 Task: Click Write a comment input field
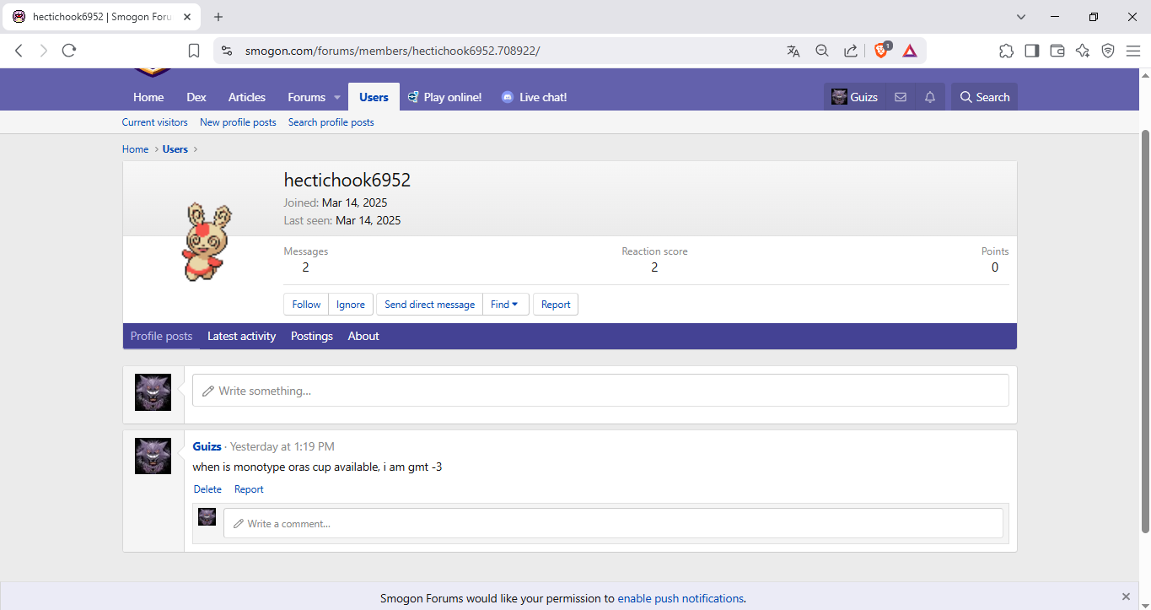pyautogui.click(x=613, y=523)
